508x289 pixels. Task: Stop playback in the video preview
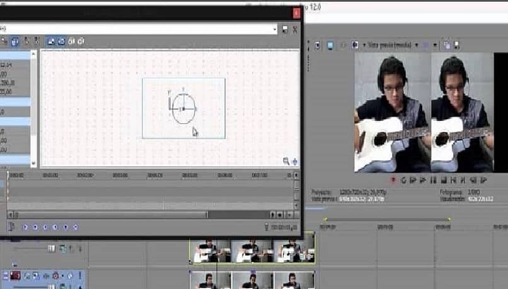444,180
